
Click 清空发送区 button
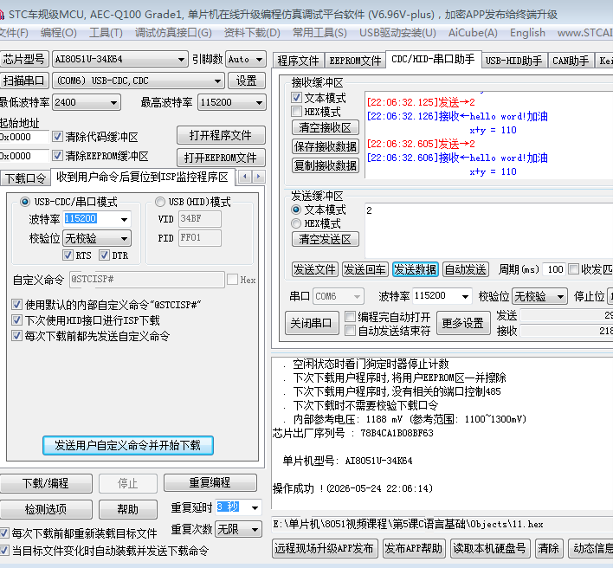[x=326, y=239]
